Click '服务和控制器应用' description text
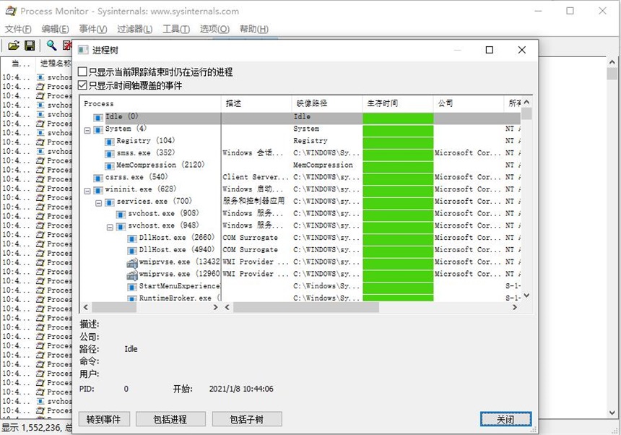 [253, 202]
